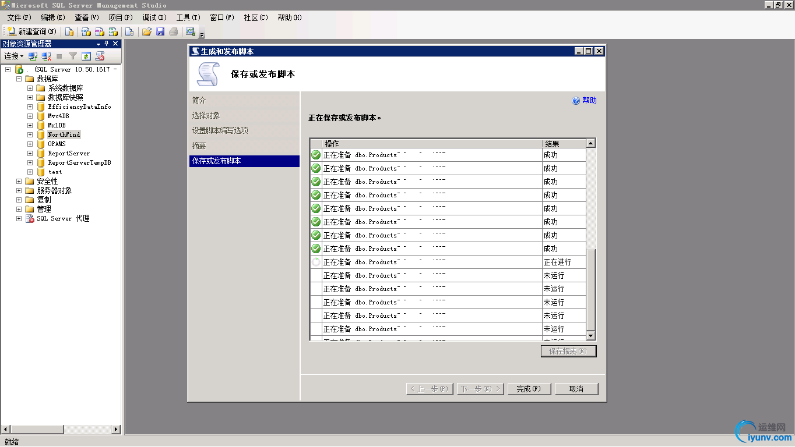Click the SQL Server Compact query icon
795x447 pixels.
point(129,31)
